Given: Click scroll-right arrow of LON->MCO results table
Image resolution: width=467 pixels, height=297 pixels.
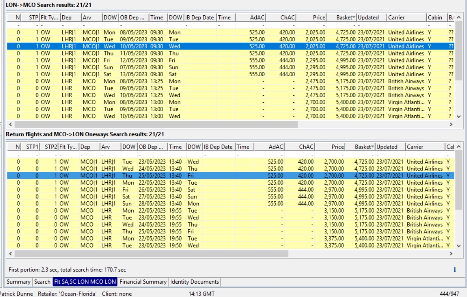Looking at the screenshot, I should (452, 124).
